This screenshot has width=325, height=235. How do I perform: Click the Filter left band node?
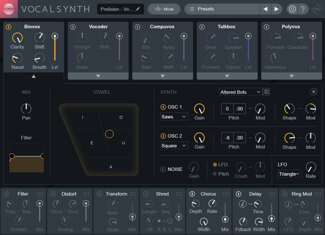coord(12,156)
